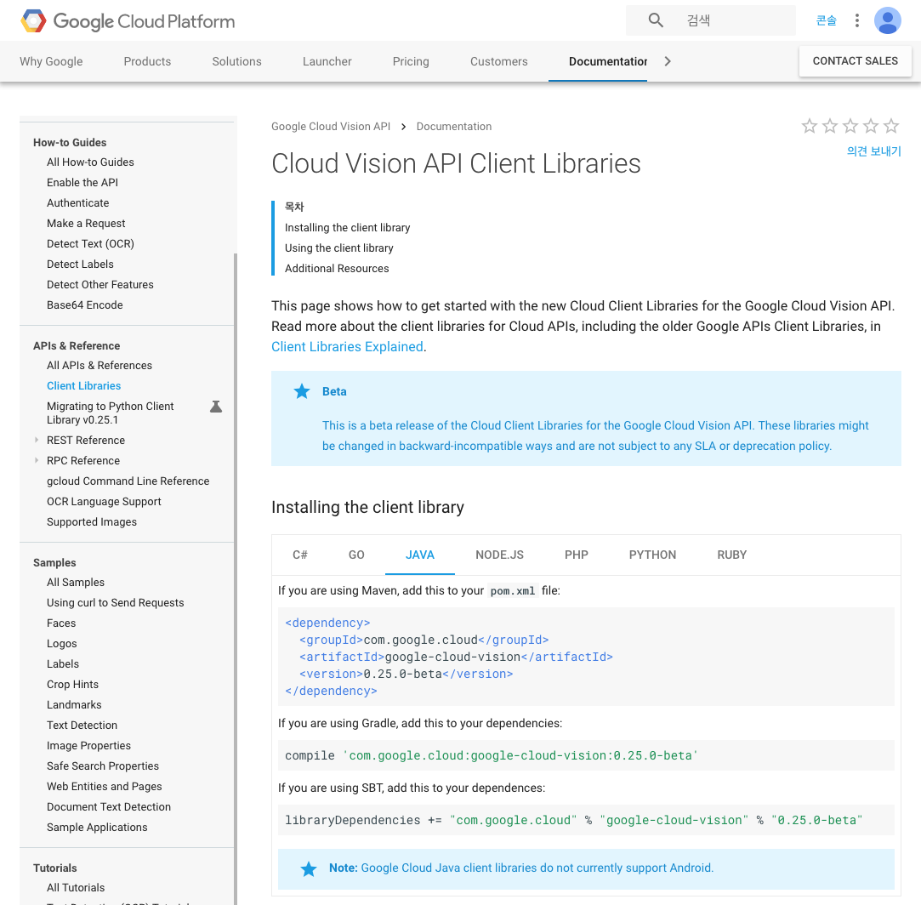
Task: Click the beaker icon beside Migrating to Python
Action: point(216,407)
